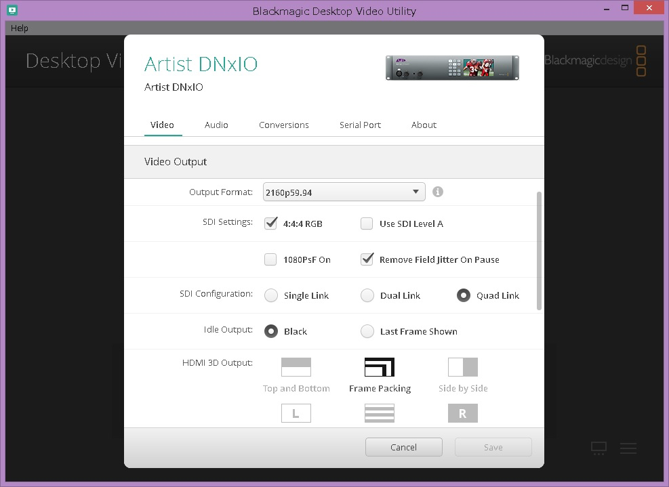Click the monitor view icon in the background window
This screenshot has height=487, width=669.
599,448
